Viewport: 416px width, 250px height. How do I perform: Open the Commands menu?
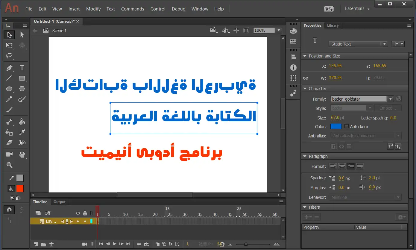133,9
